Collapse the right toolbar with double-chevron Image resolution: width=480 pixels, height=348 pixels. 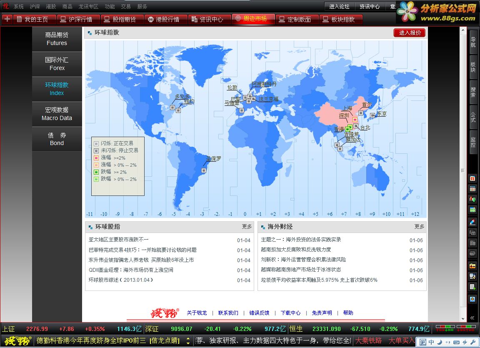(x=472, y=318)
